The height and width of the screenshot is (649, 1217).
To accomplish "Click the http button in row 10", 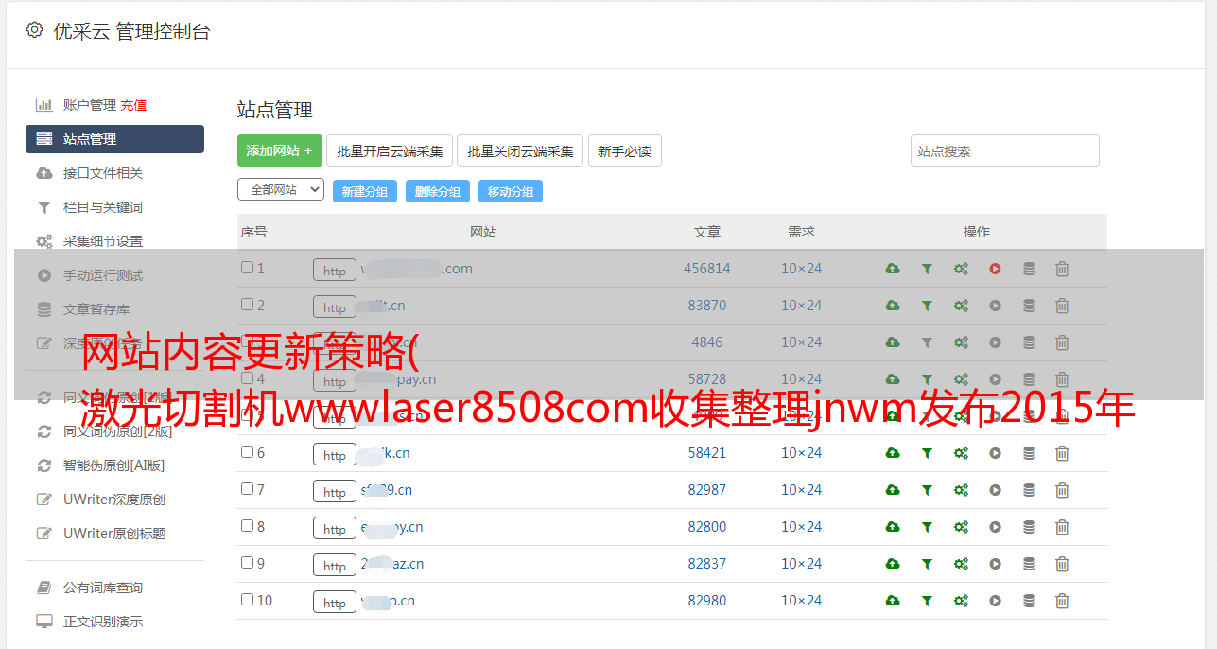I will (x=335, y=602).
